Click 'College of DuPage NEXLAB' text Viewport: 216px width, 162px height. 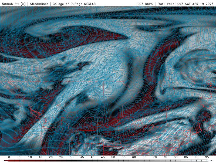pyautogui.click(x=74, y=4)
